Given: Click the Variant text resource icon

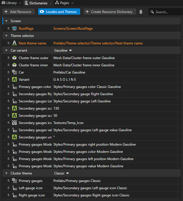Looking at the screenshot, I should tap(14, 80).
